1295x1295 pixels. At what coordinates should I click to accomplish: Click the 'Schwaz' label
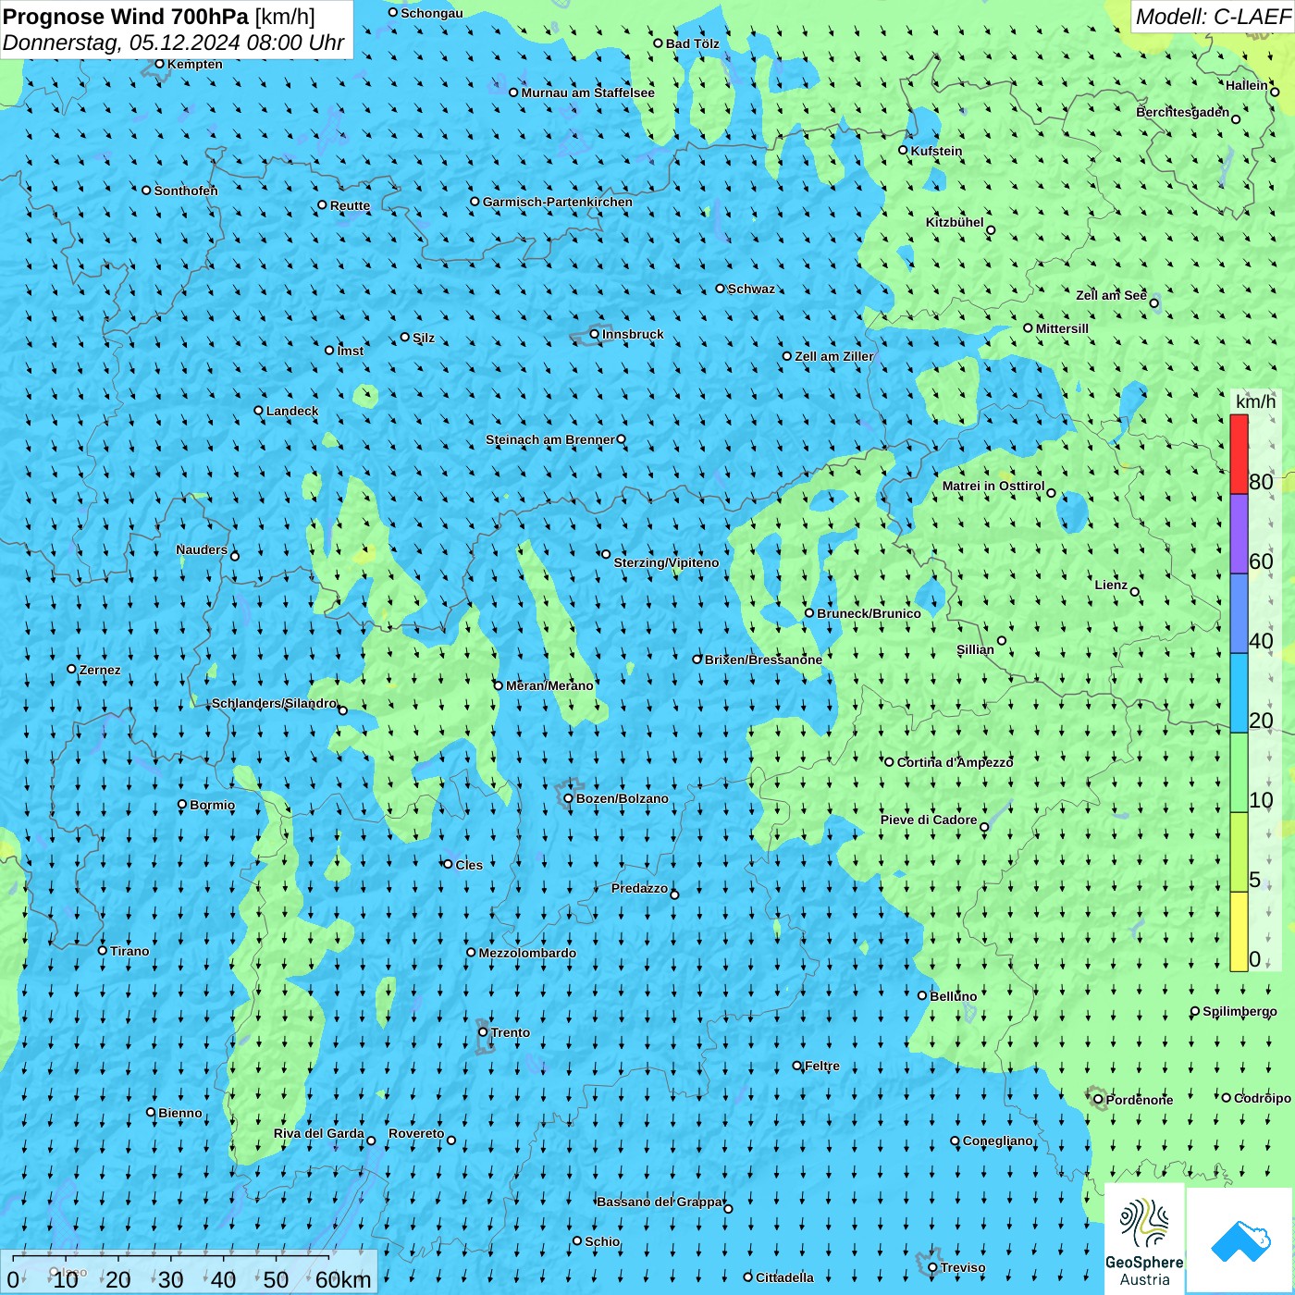point(751,289)
